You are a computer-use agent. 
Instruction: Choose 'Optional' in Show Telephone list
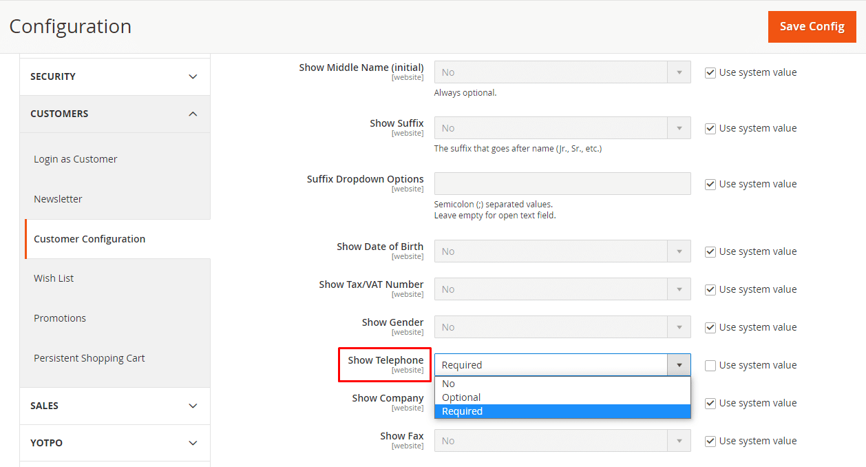click(461, 397)
